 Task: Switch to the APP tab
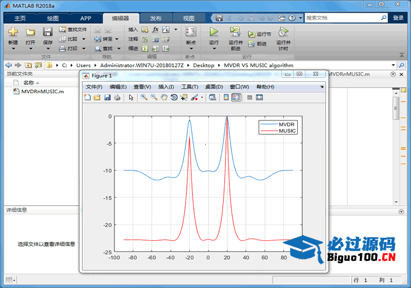pos(86,18)
